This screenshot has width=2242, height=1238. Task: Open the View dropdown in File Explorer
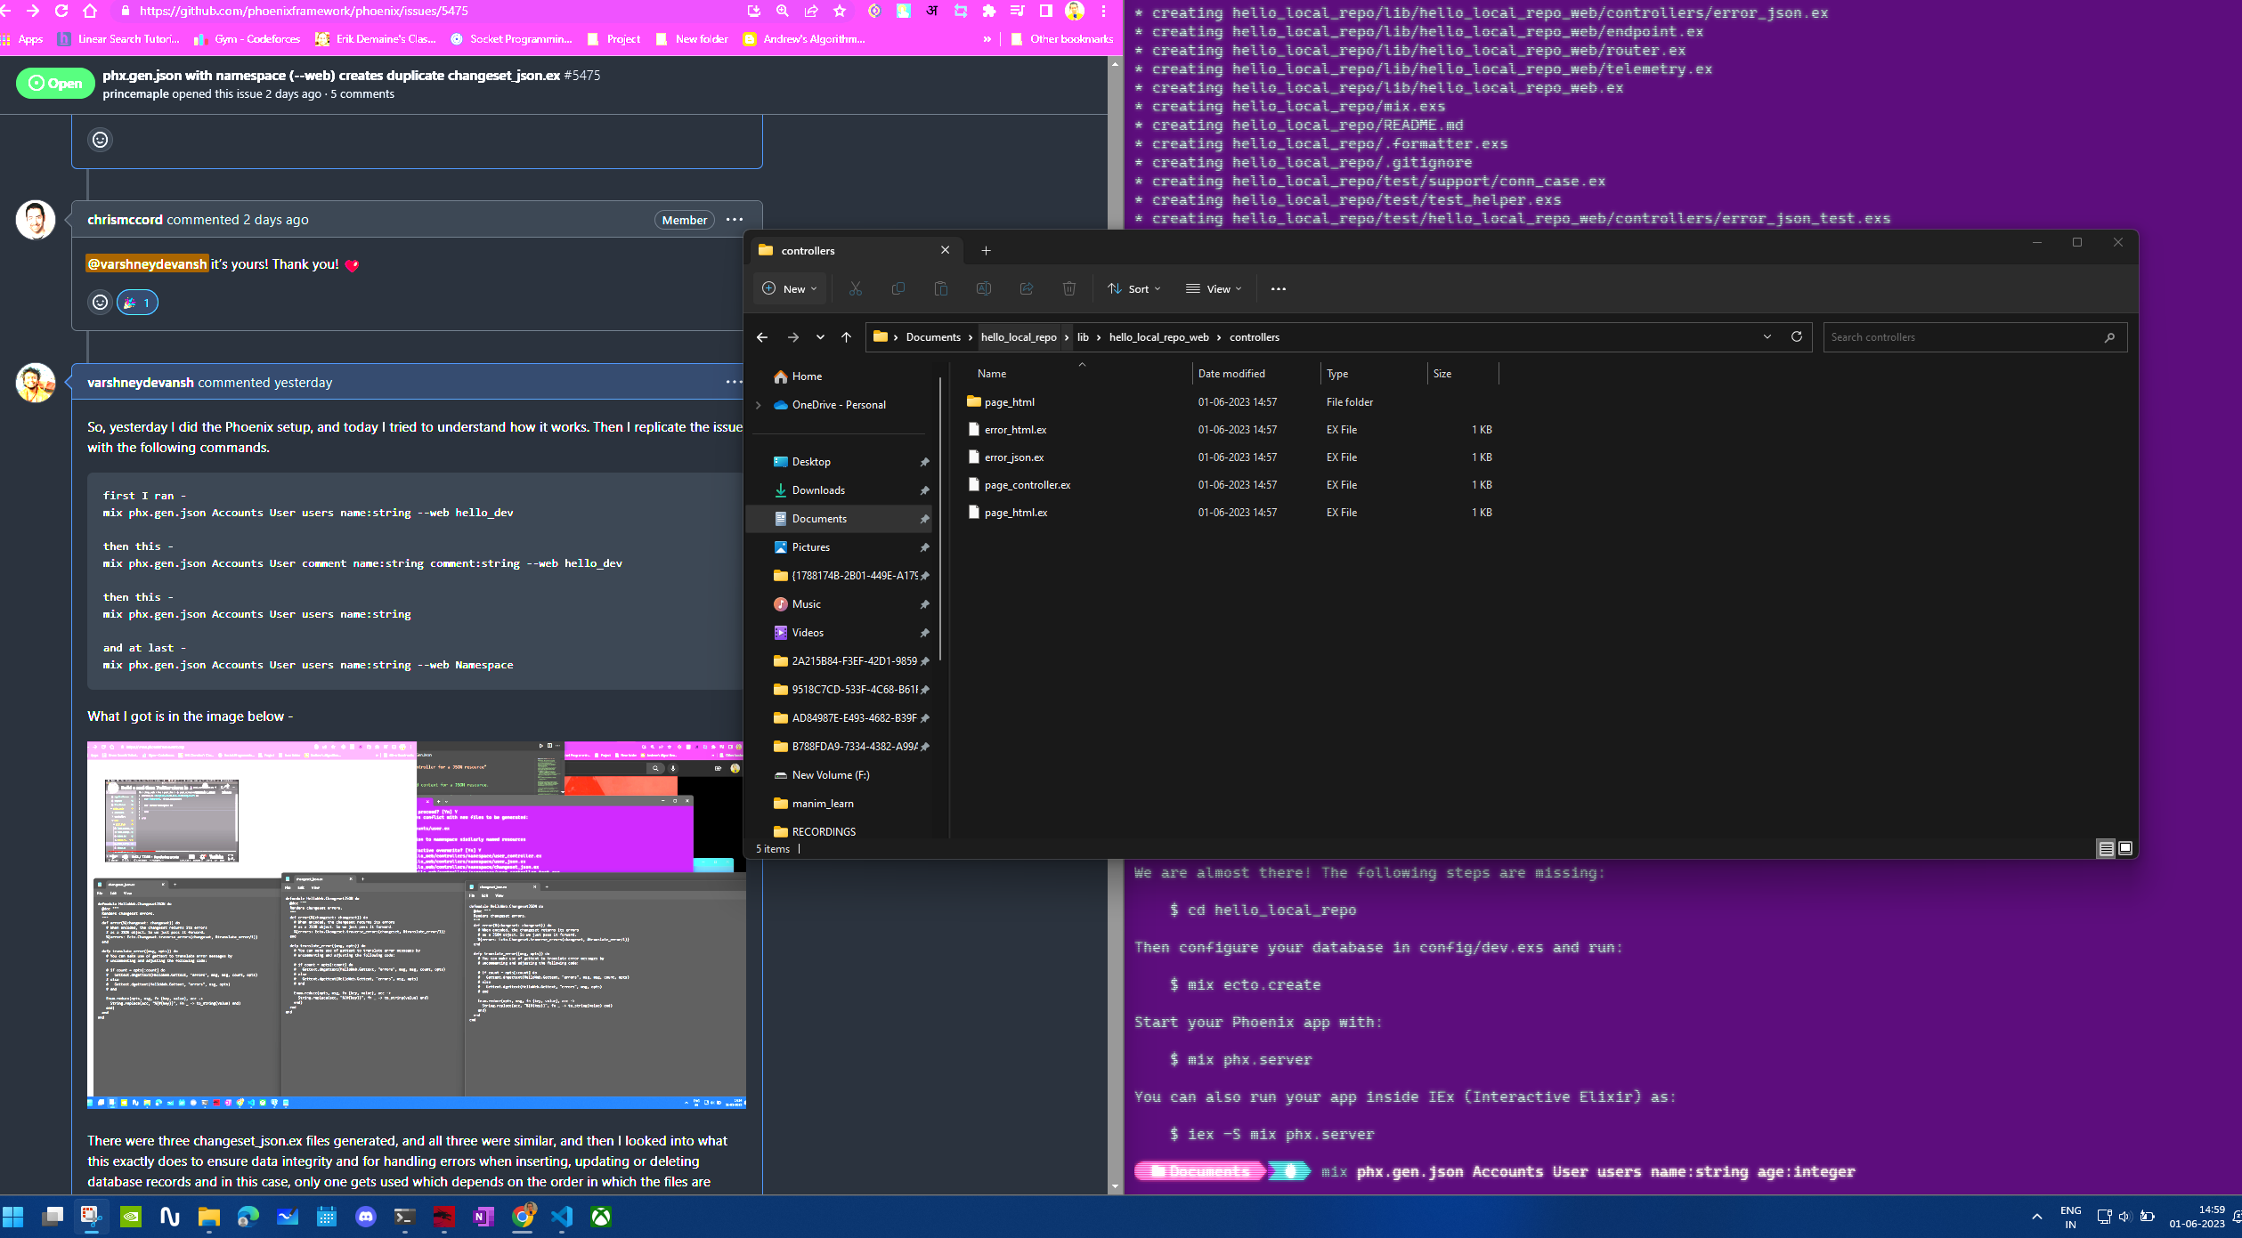pos(1214,288)
